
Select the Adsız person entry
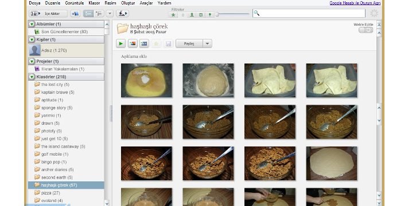(x=66, y=50)
